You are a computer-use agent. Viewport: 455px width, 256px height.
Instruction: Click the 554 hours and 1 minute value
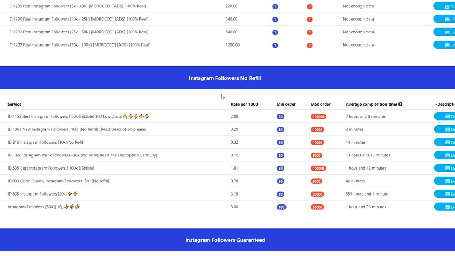(x=367, y=194)
